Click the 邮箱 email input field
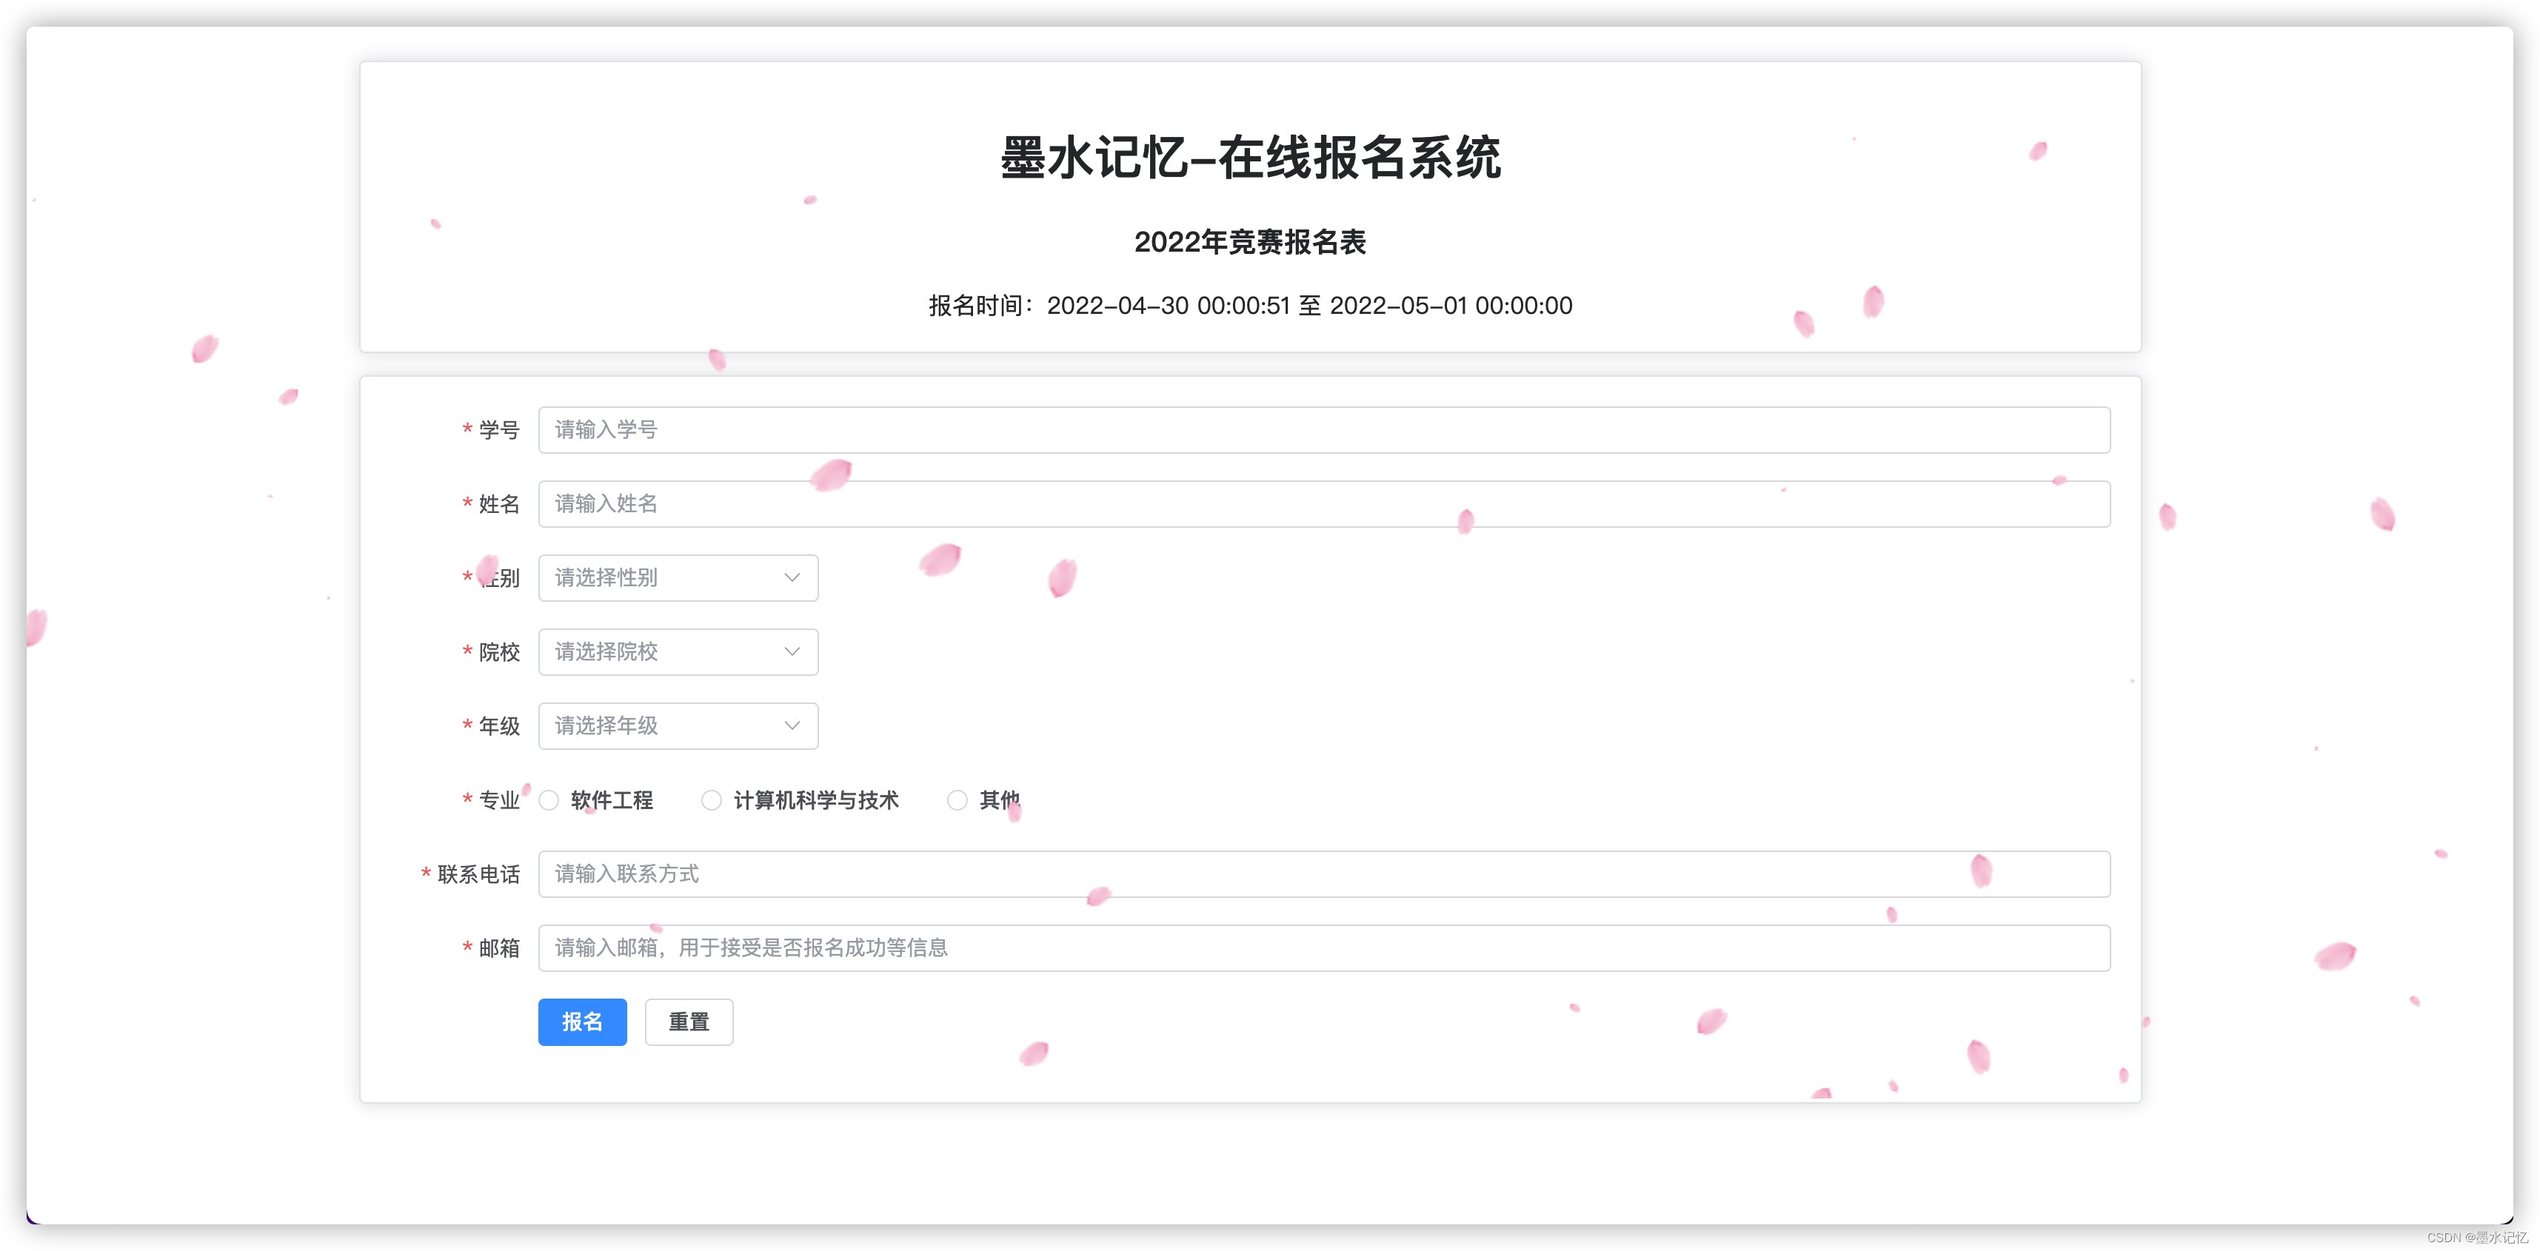 [1323, 948]
